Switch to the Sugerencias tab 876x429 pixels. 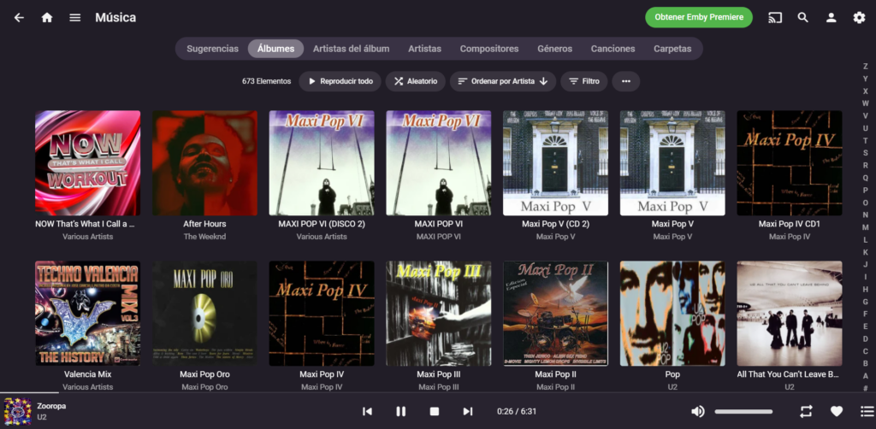click(212, 49)
